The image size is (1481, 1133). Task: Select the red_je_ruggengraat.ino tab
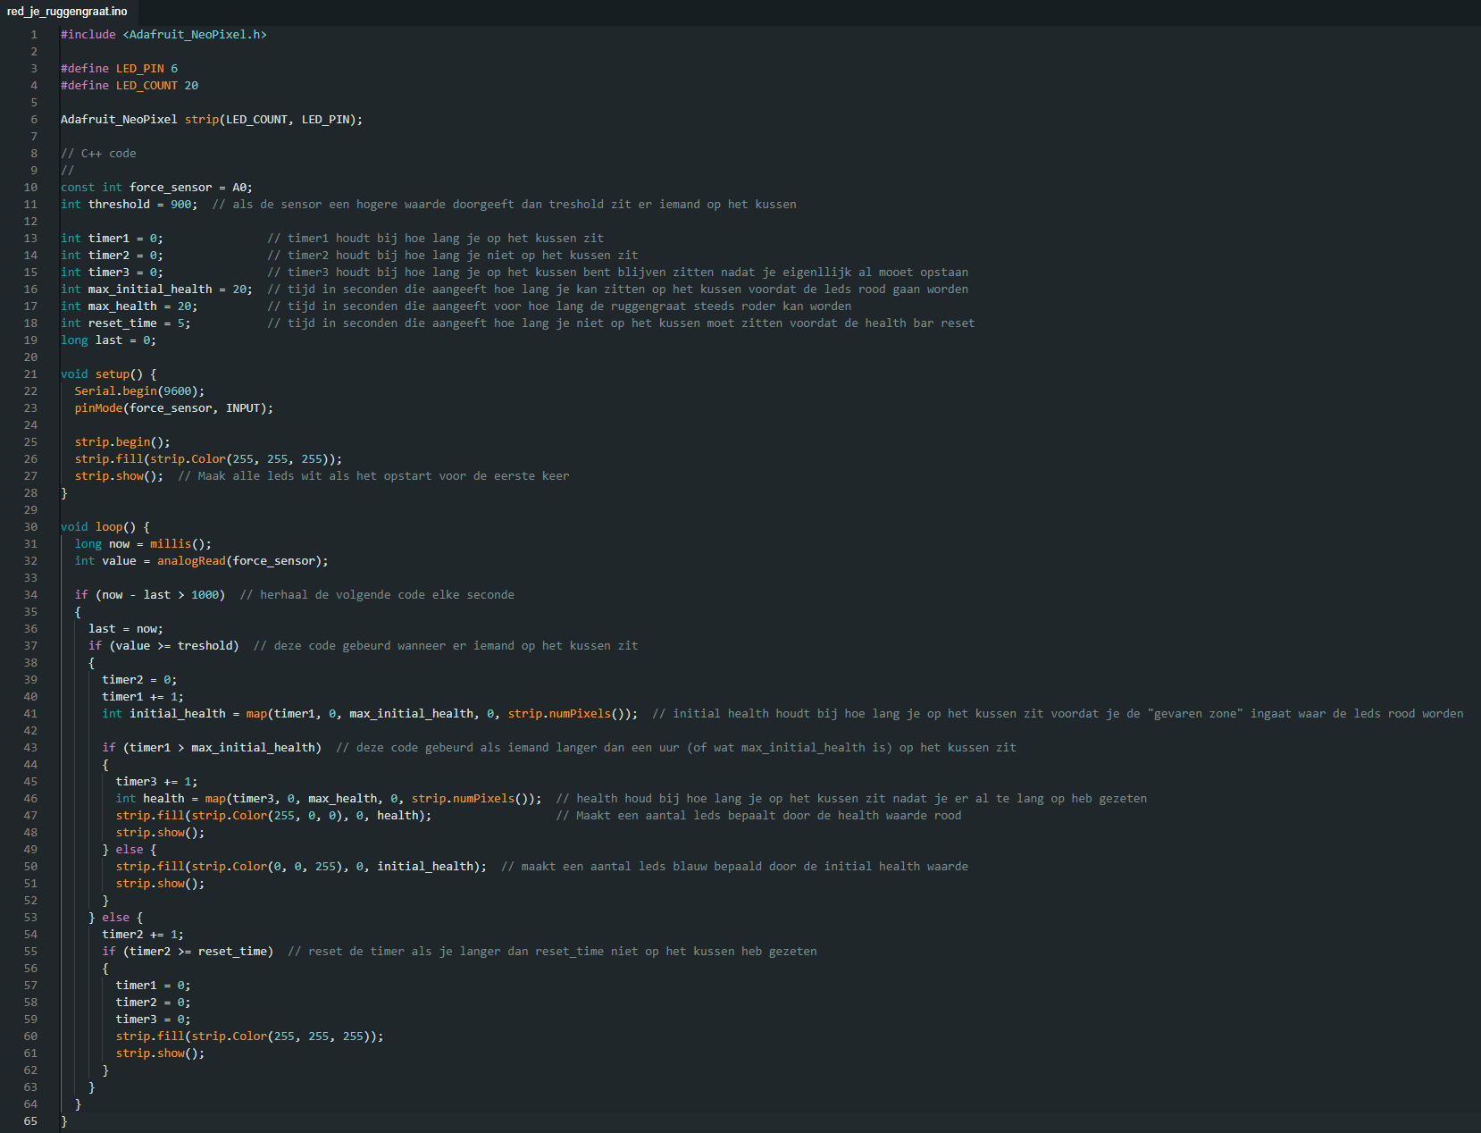coord(67,12)
